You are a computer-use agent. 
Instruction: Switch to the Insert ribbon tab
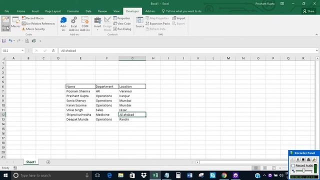point(35,11)
